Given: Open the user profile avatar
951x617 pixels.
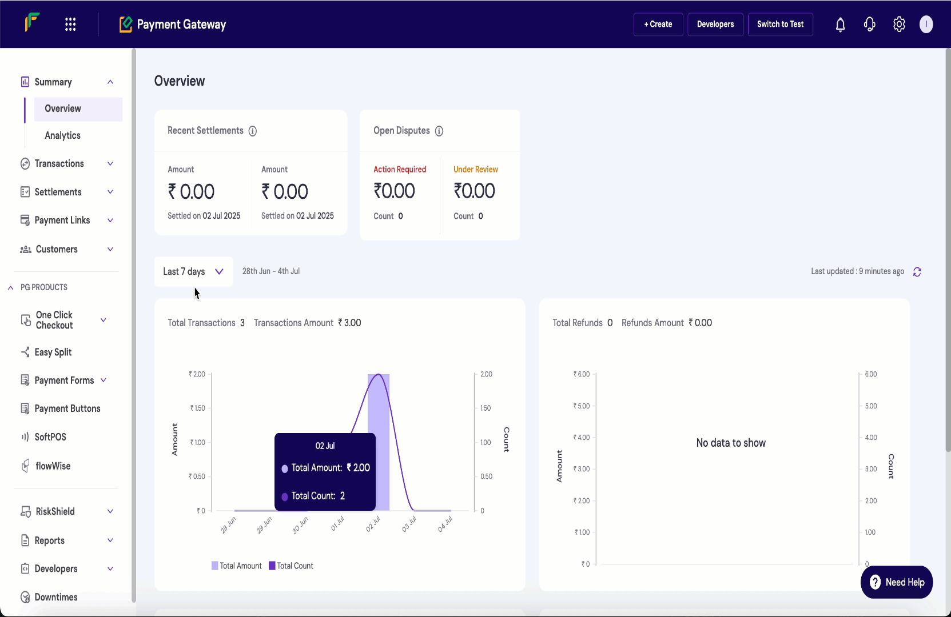Looking at the screenshot, I should coord(926,24).
